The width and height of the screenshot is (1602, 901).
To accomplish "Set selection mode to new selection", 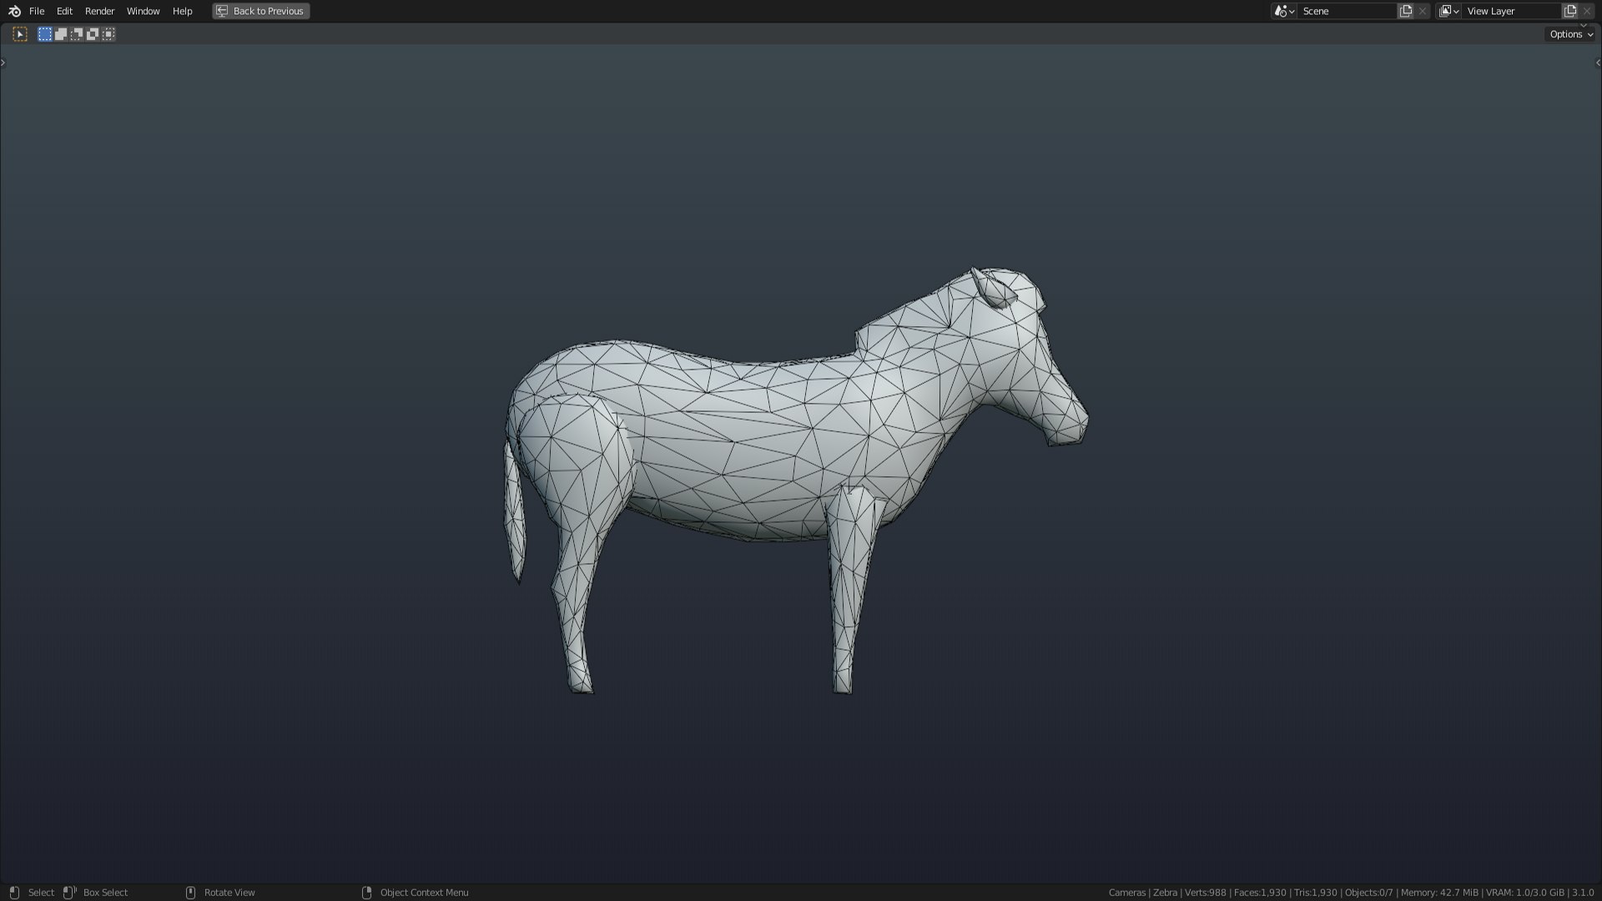I will (45, 34).
